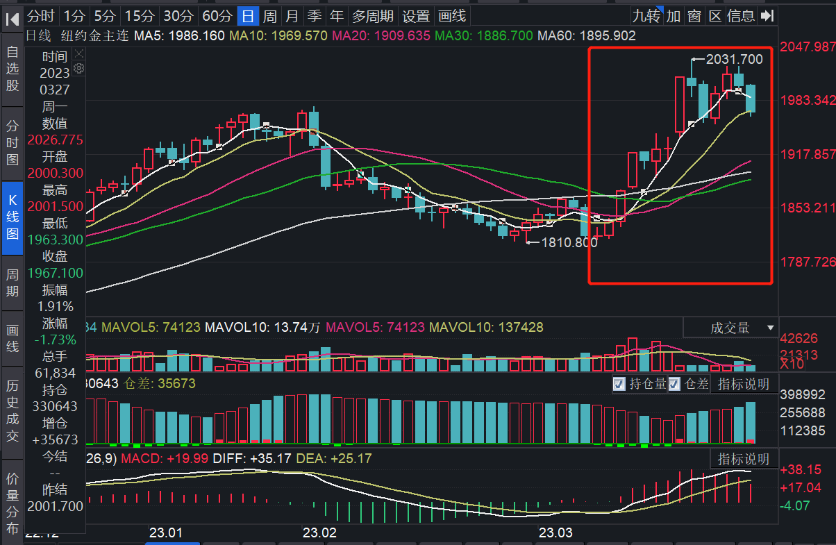Click the expand-right arrow icon beside 信息
Viewport: 836px width, 545px height.
click(x=767, y=16)
